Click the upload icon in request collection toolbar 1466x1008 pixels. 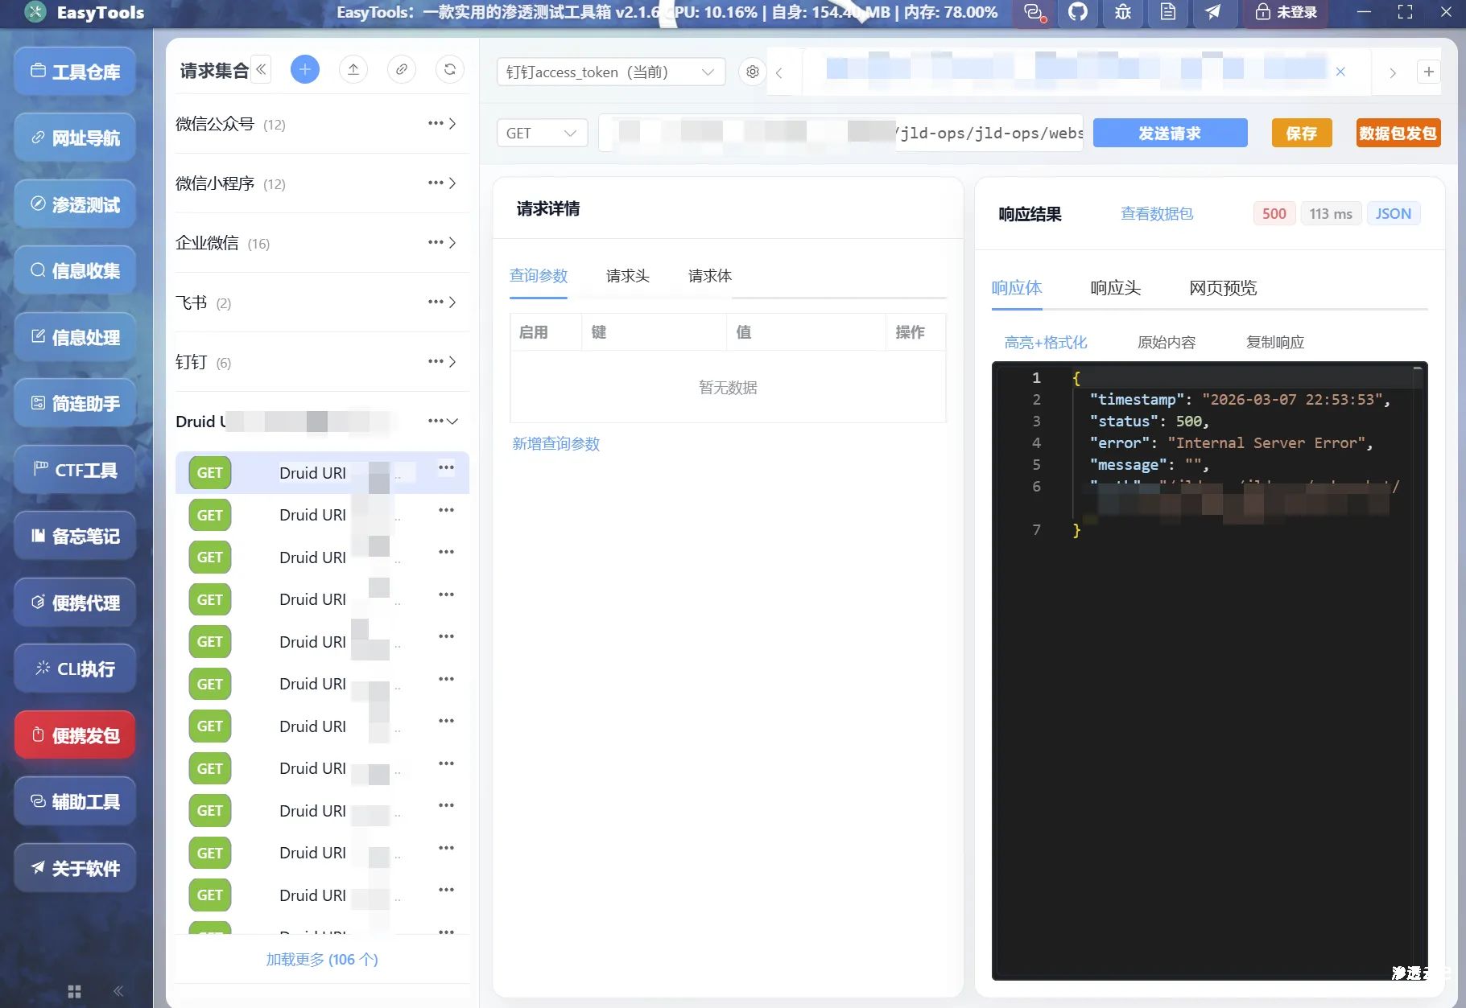pos(353,69)
